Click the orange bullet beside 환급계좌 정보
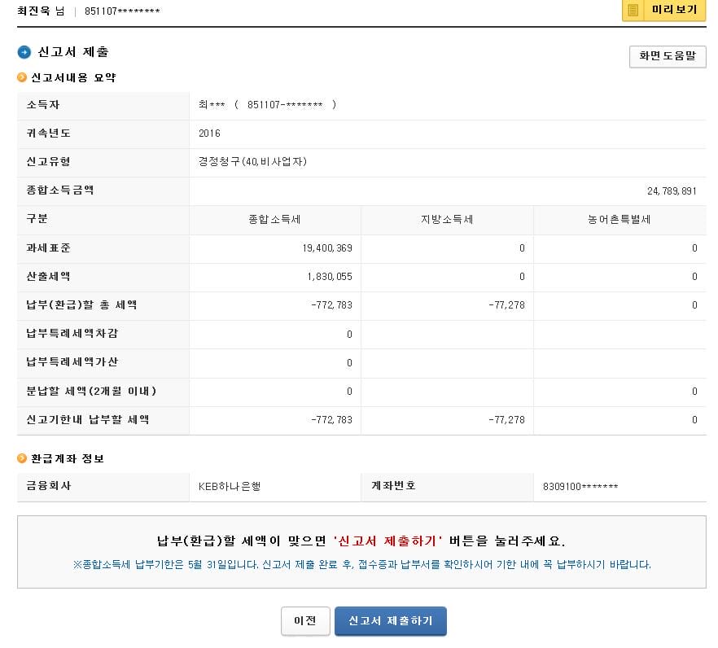This screenshot has height=648, width=718. tap(22, 459)
